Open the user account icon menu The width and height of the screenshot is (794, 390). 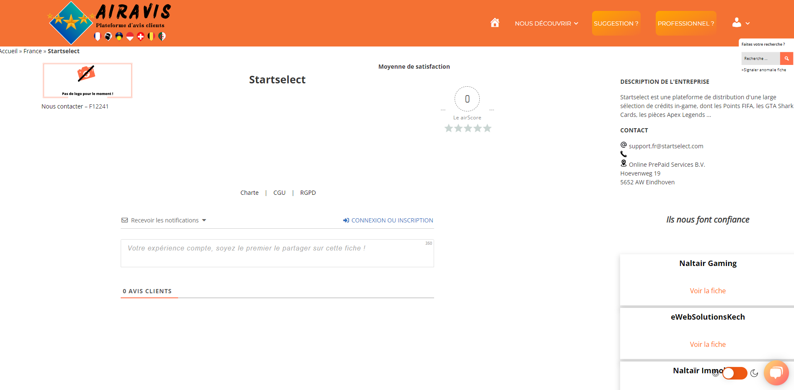pyautogui.click(x=737, y=23)
